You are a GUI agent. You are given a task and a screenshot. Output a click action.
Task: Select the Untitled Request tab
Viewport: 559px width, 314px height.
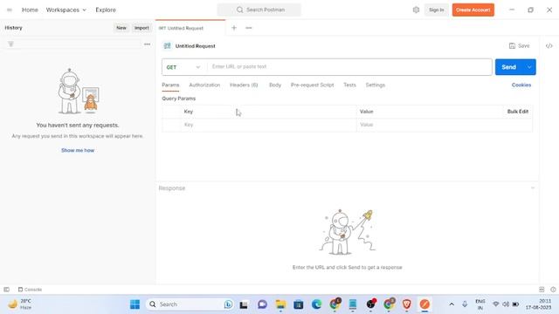pos(190,28)
